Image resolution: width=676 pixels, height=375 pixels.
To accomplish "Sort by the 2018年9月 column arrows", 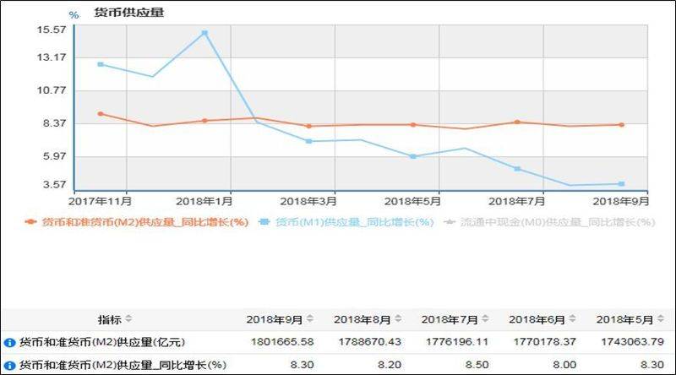I will click(x=309, y=319).
